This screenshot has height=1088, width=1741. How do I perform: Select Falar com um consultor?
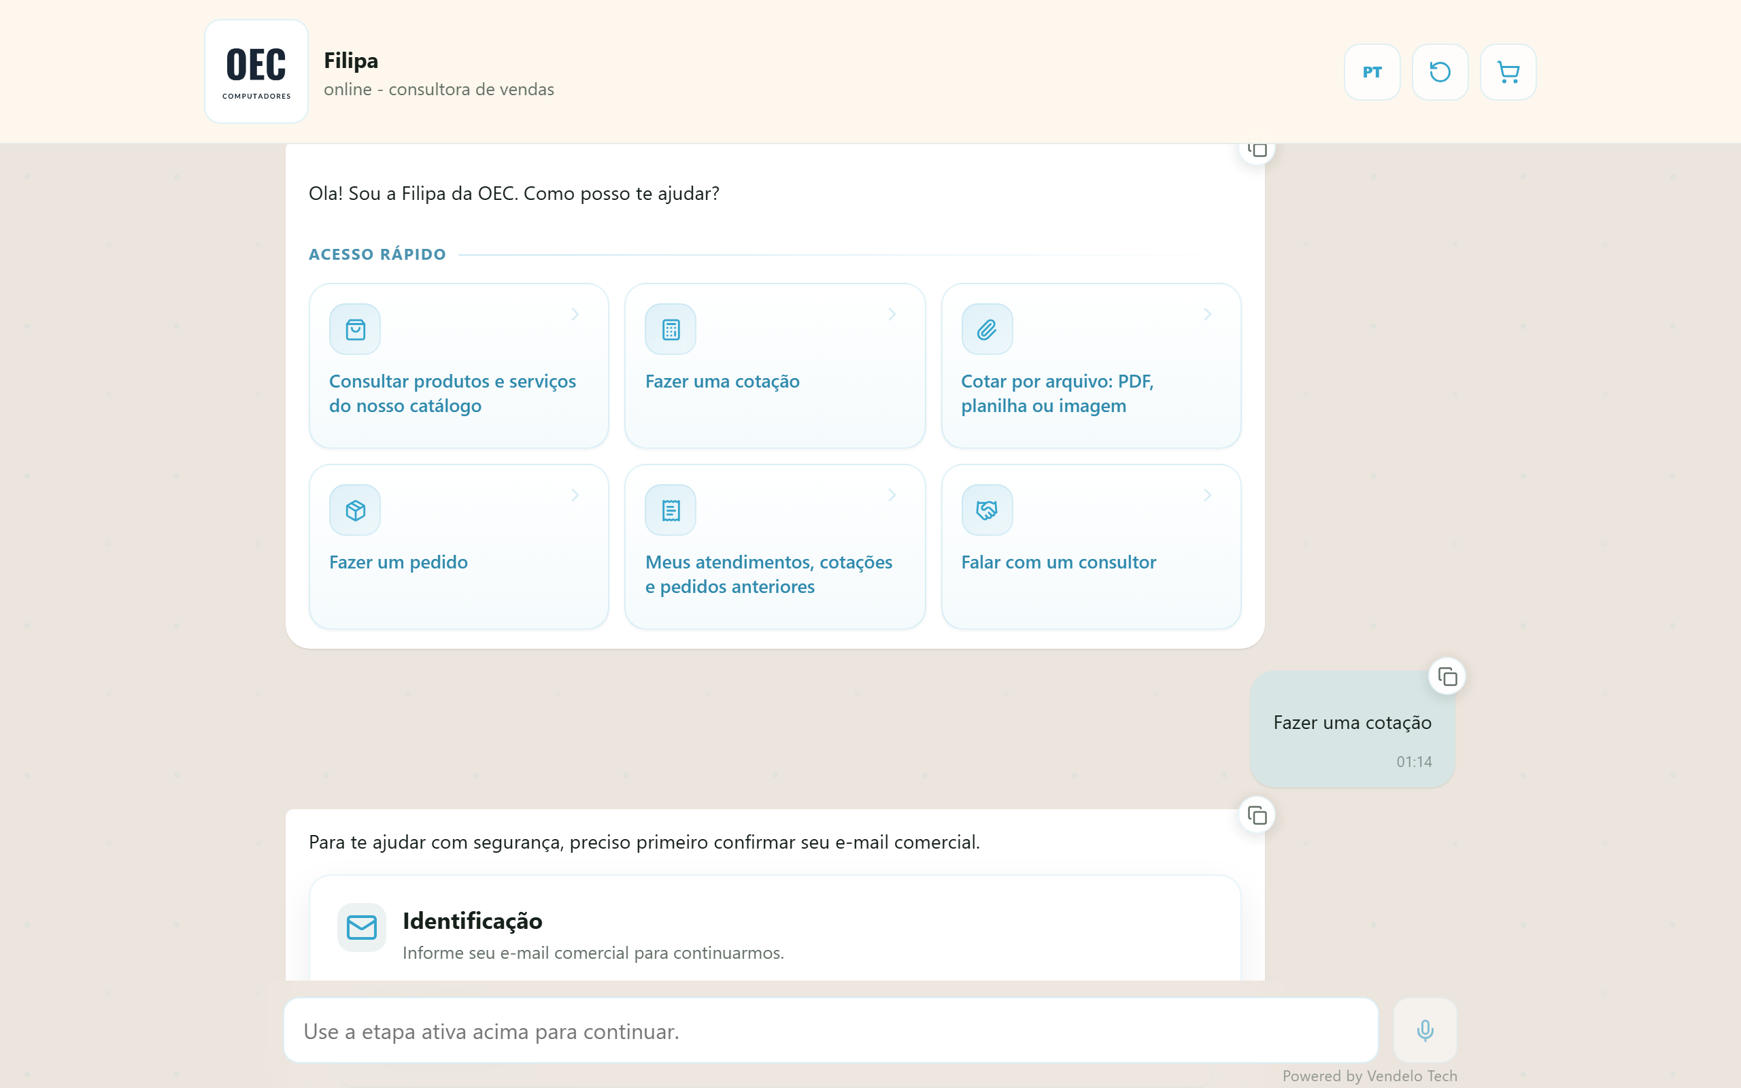tap(1091, 546)
